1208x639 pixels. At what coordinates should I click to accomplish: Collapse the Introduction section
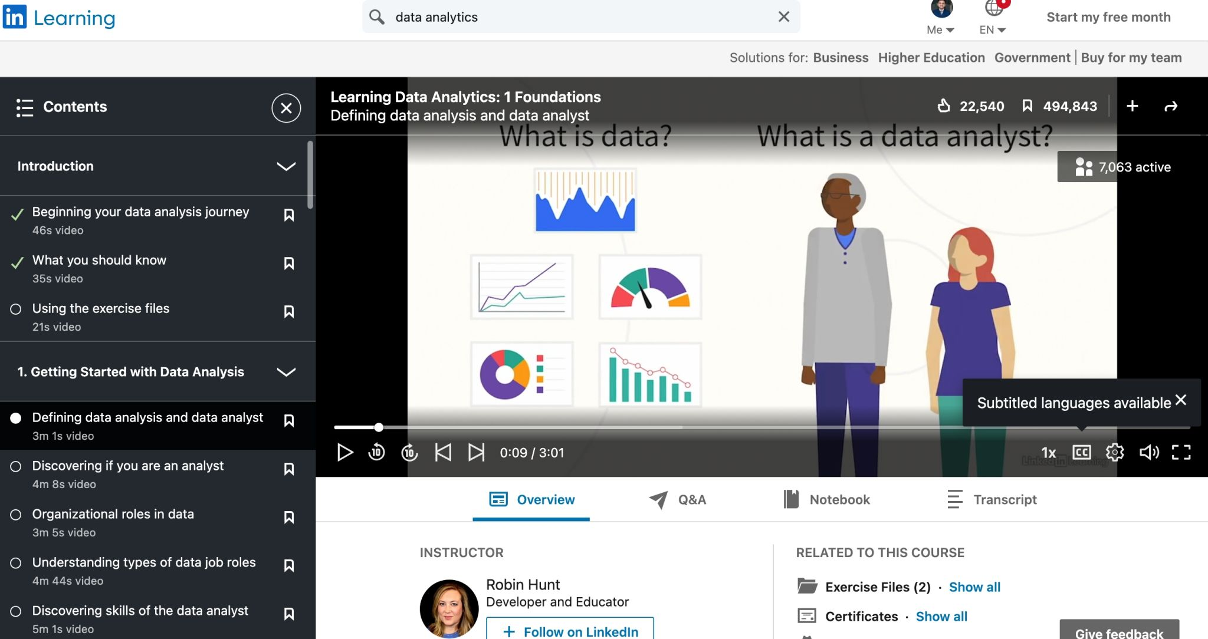coord(286,167)
